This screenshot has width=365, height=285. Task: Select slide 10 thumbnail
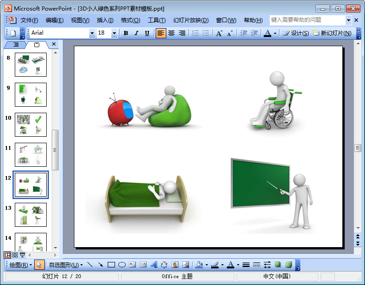(x=31, y=124)
